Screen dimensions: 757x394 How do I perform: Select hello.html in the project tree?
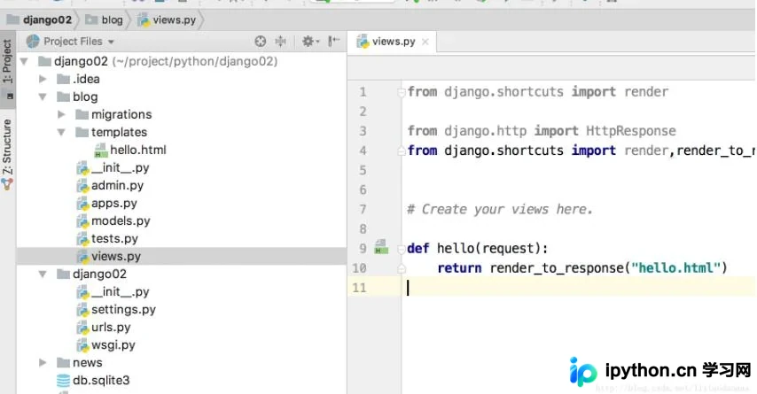point(138,150)
